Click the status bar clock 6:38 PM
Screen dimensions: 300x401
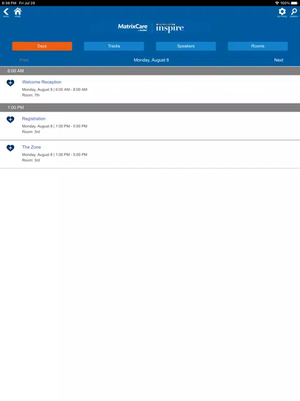9,3
